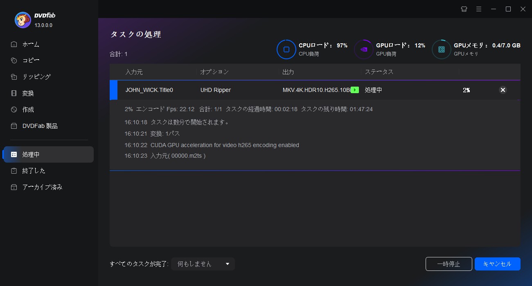Click the 一時停止 pause button

pos(449,264)
